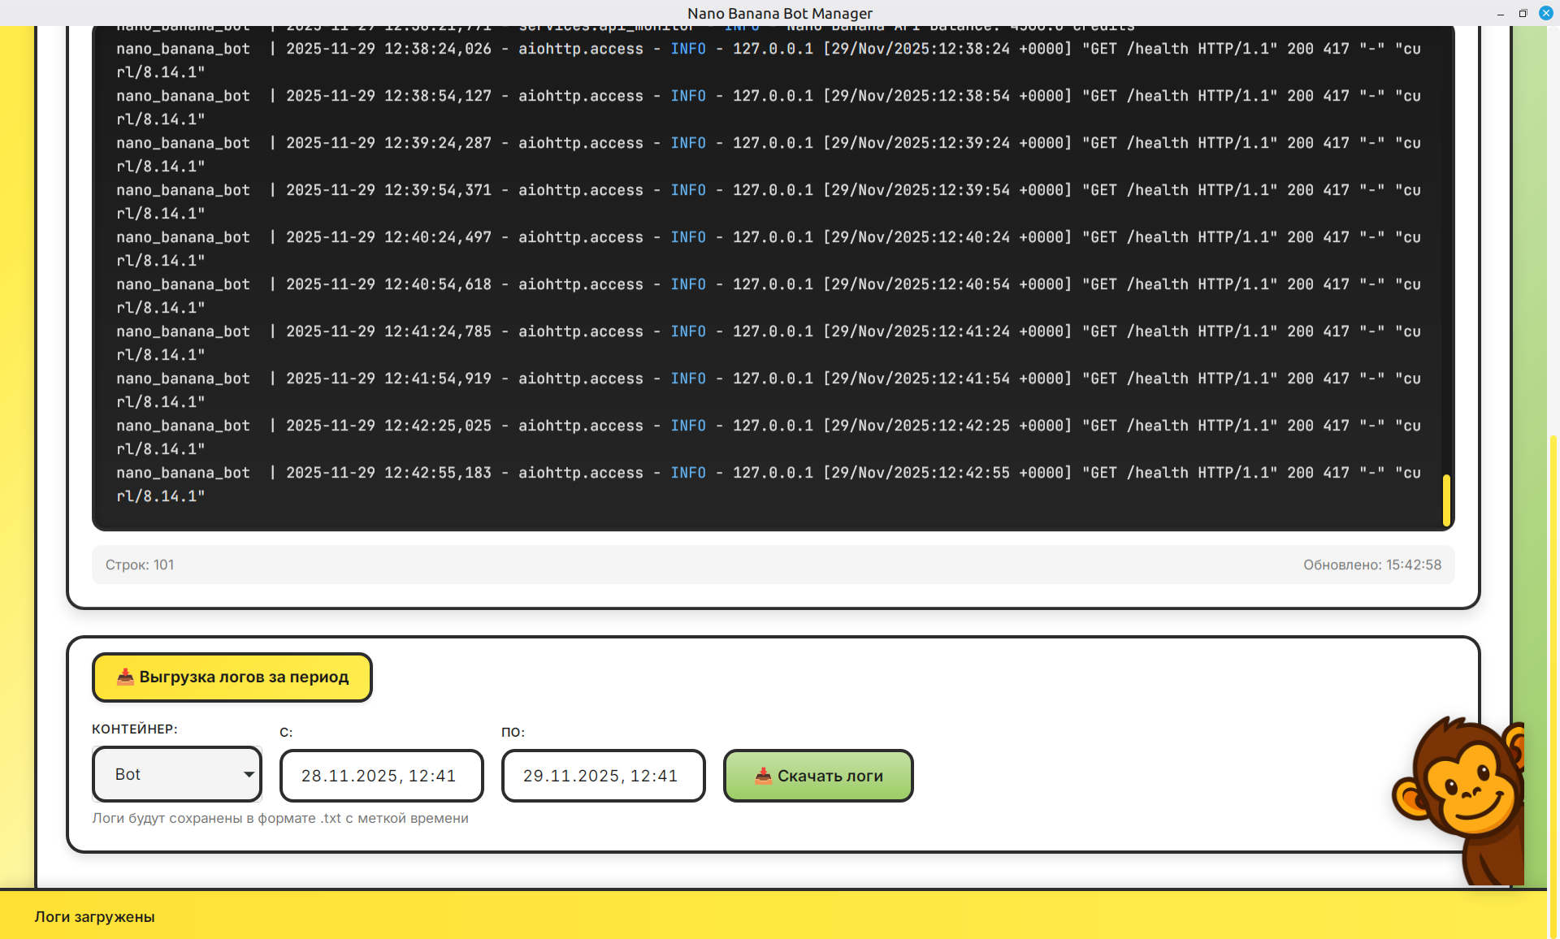Click the С start date field
1560x939 pixels.
(x=381, y=776)
